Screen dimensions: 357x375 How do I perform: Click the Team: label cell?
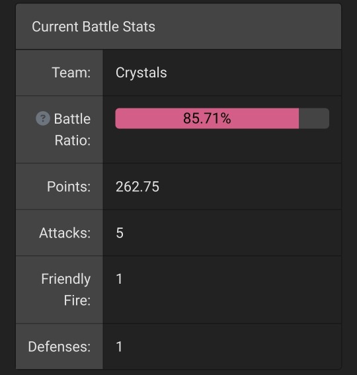point(59,73)
